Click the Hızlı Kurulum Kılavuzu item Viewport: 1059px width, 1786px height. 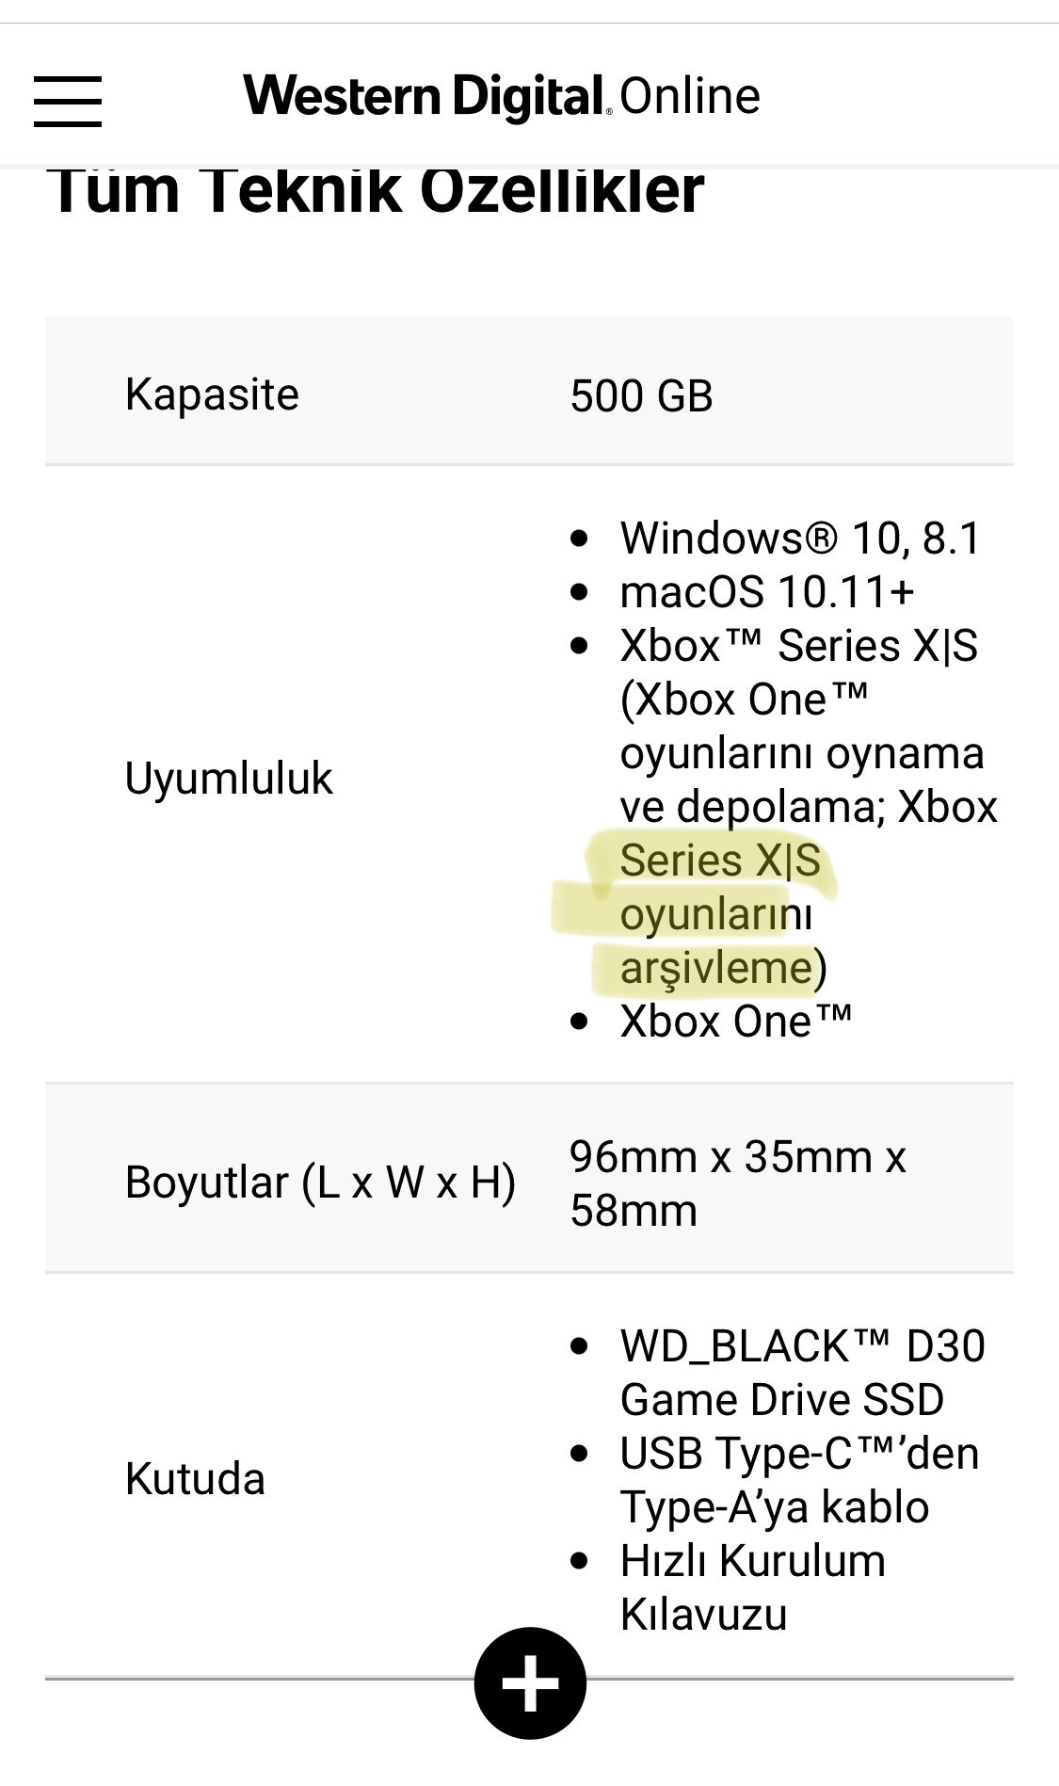(x=753, y=1588)
